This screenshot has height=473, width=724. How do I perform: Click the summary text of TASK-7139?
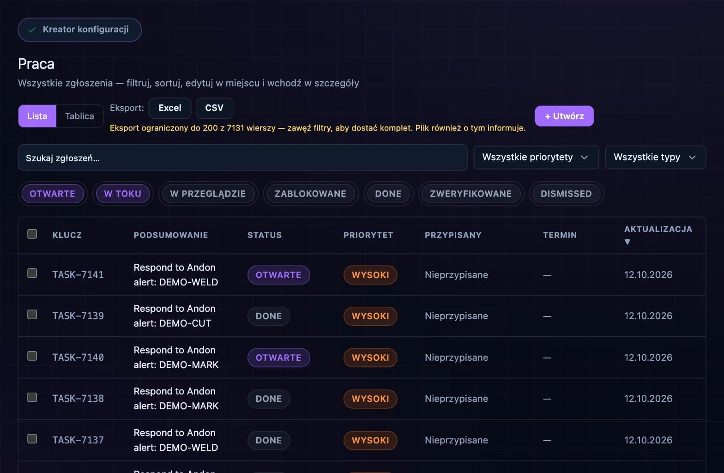pos(175,316)
